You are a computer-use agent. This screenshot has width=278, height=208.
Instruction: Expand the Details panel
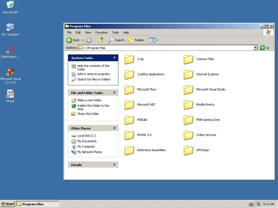click(x=114, y=165)
